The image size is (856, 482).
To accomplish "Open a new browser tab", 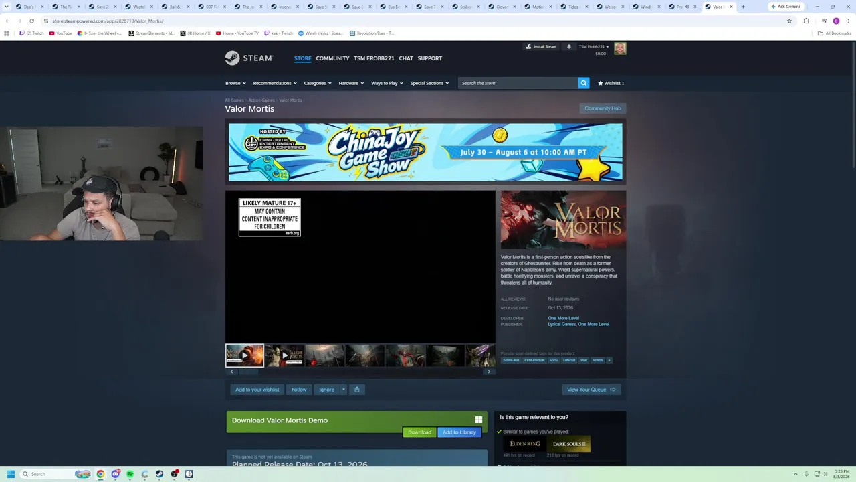I will pos(742,7).
